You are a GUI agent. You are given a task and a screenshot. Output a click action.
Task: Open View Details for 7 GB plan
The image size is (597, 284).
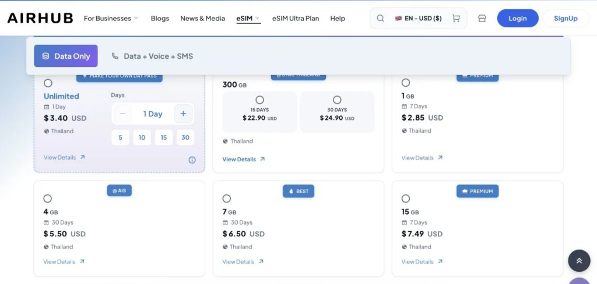click(x=243, y=261)
